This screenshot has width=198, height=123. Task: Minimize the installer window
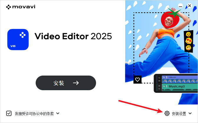[181, 6]
